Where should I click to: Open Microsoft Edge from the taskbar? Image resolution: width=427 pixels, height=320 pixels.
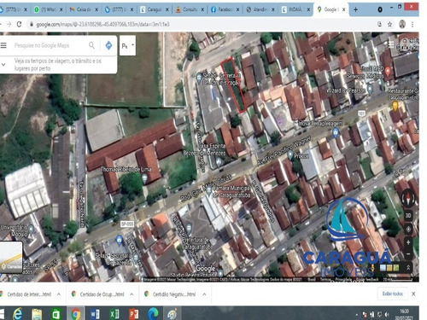coord(153,314)
